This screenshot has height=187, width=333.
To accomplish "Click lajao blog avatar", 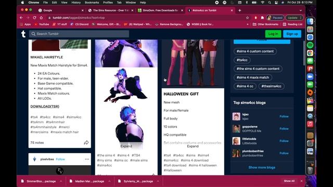I will (x=236, y=116).
